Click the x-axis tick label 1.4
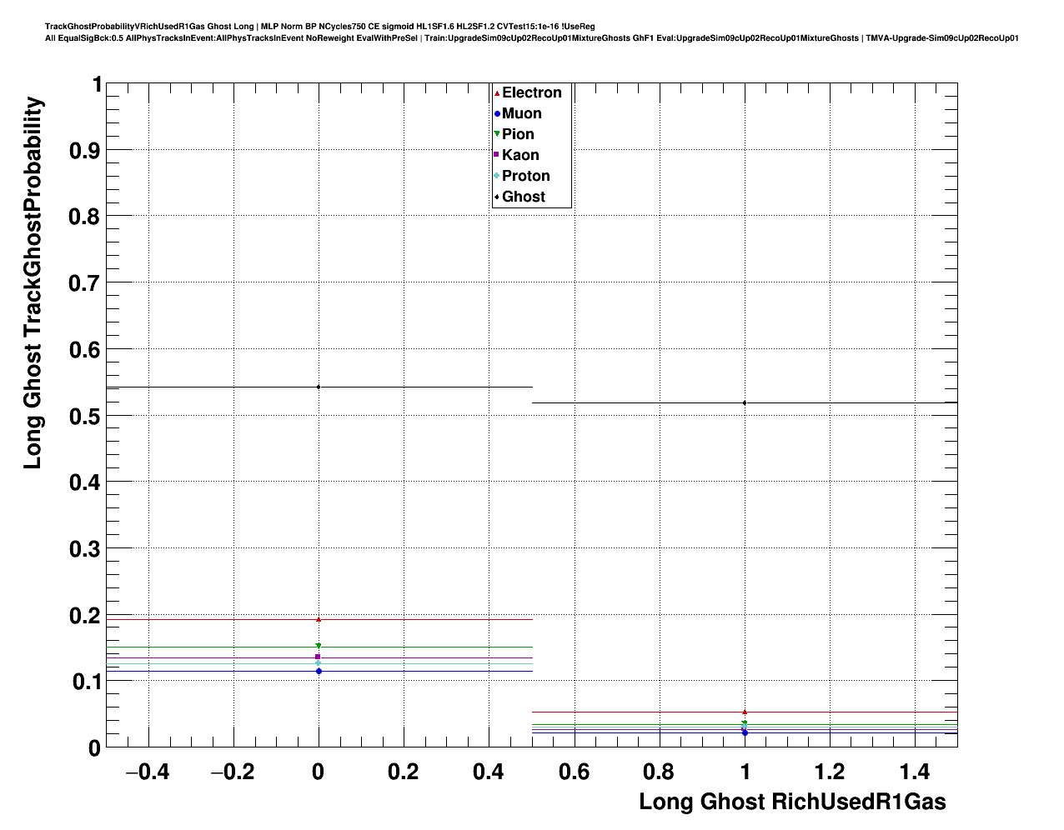Viewport: 1064px width, 830px height. point(915,772)
